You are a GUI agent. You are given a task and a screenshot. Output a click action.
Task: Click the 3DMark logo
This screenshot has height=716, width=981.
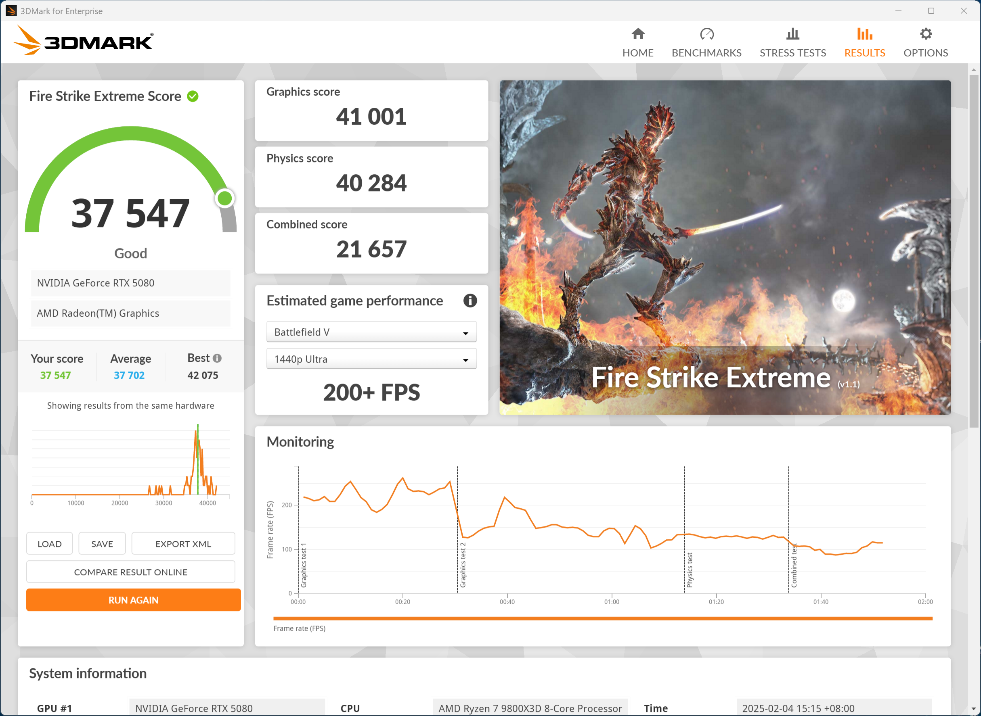click(83, 40)
